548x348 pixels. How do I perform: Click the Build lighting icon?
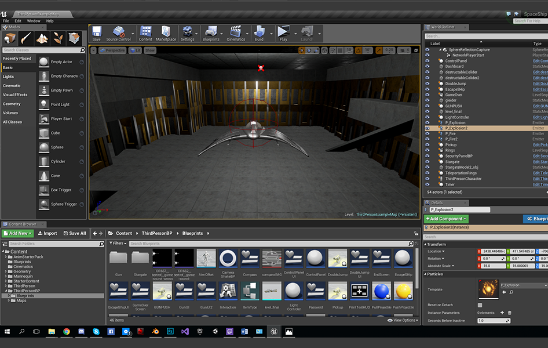258,32
